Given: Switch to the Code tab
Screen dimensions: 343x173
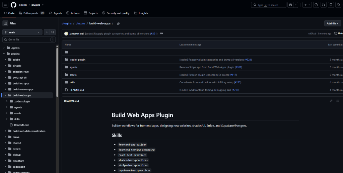Looking at the screenshot, I should tap(9, 13).
